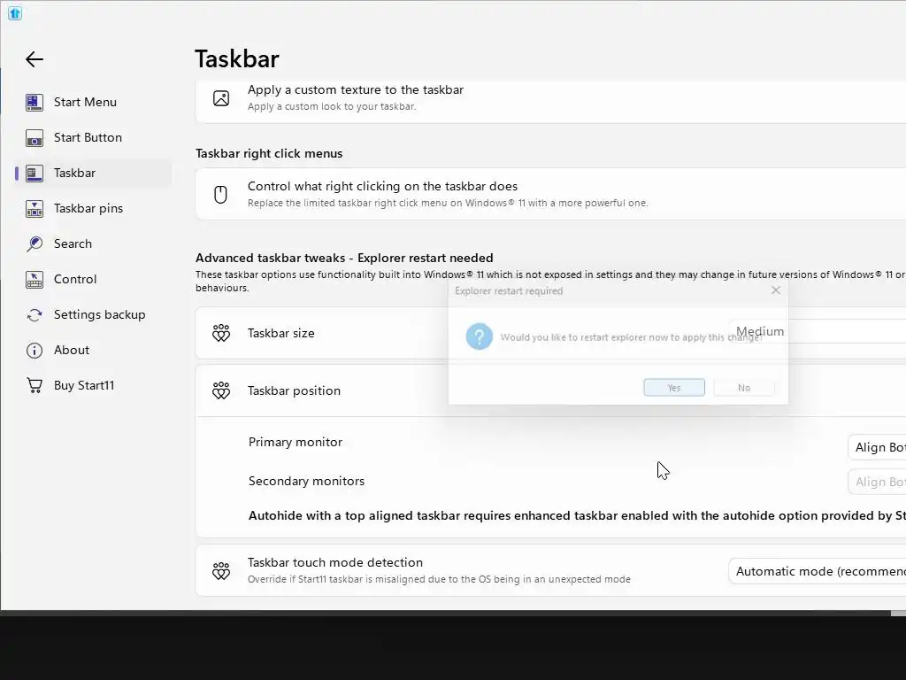Click the Explorer restart required dialog title
906x680 pixels.
pyautogui.click(x=509, y=290)
